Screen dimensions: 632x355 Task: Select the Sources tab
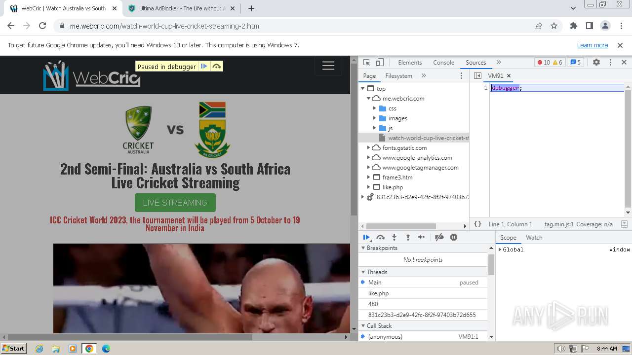[x=476, y=62]
